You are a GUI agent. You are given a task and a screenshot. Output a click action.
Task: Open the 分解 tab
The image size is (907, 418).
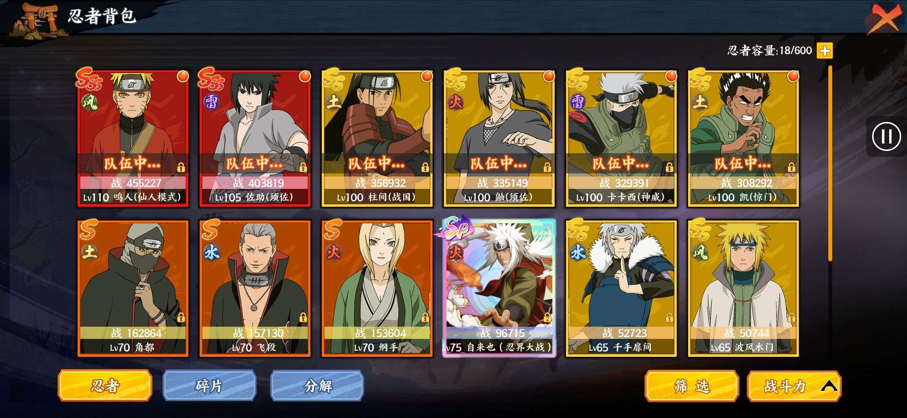[317, 386]
